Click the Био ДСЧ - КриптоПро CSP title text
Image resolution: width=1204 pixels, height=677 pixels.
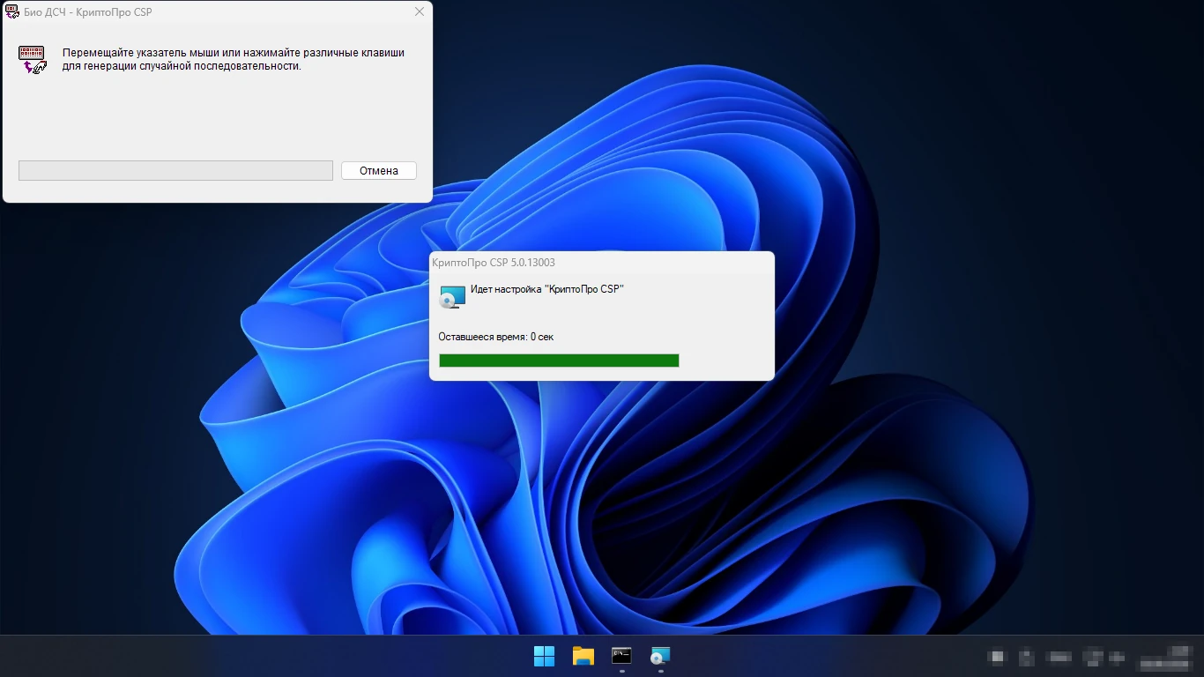point(88,12)
